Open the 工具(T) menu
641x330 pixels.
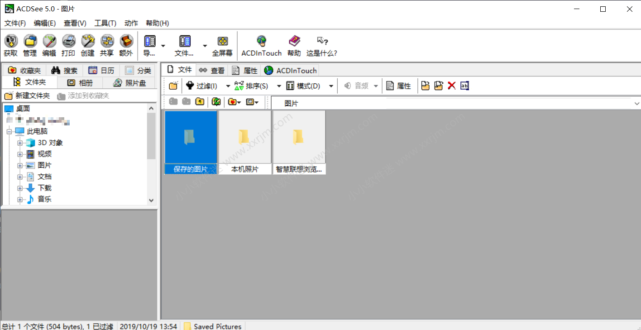105,23
